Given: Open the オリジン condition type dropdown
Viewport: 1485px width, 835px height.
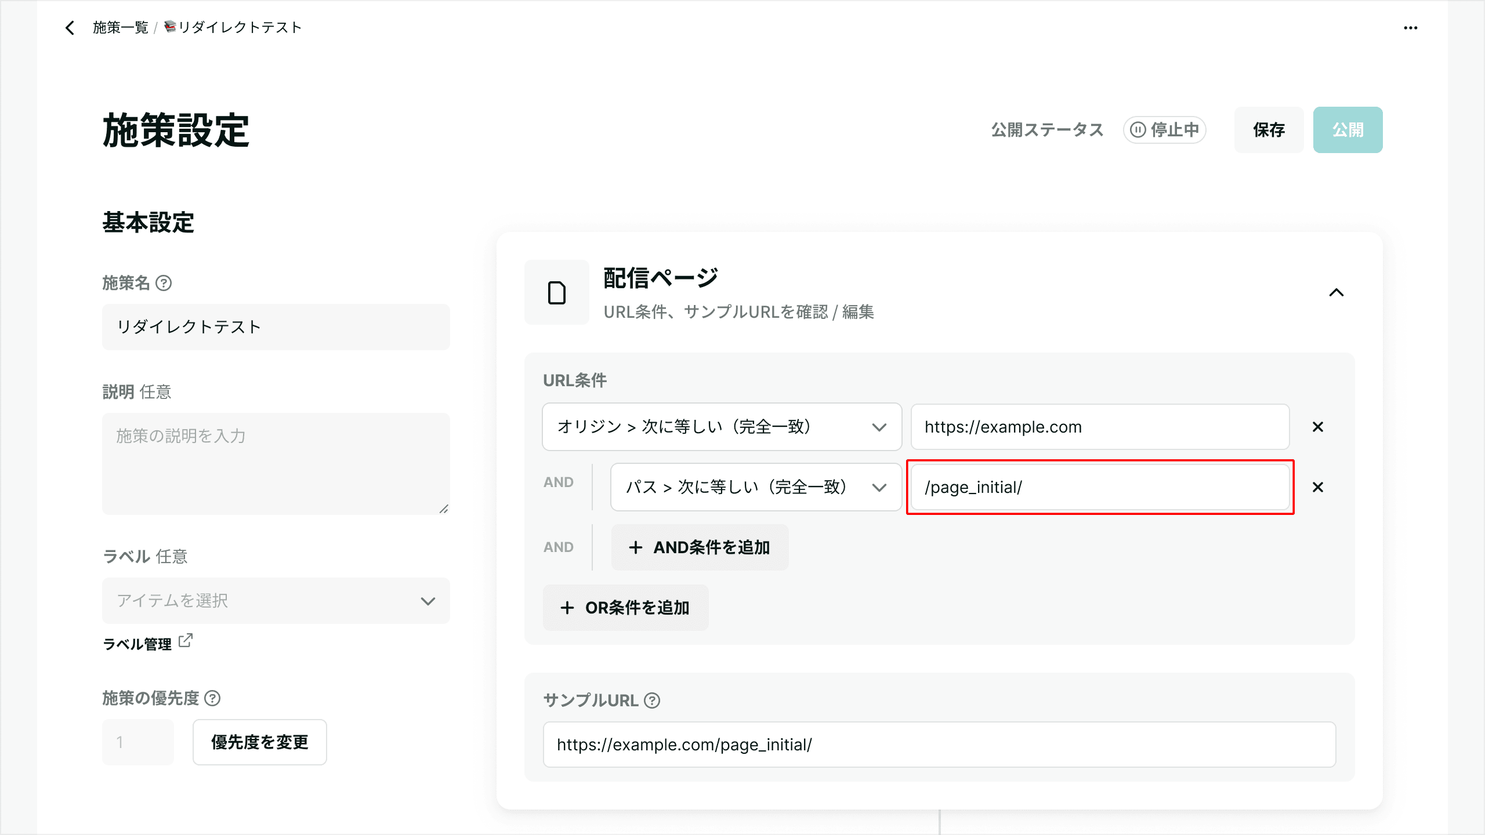Looking at the screenshot, I should point(722,427).
